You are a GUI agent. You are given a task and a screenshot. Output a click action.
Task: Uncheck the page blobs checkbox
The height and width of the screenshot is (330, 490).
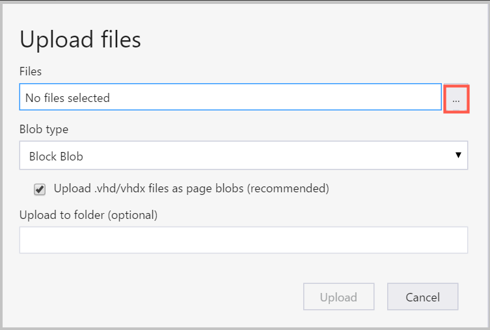40,190
